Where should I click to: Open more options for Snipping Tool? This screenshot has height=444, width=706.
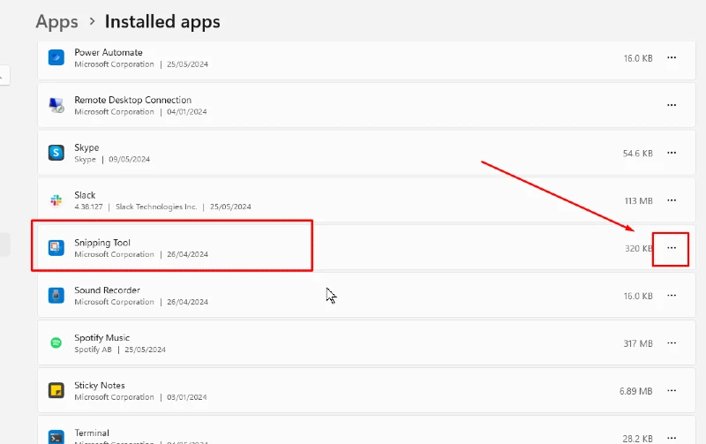point(672,248)
